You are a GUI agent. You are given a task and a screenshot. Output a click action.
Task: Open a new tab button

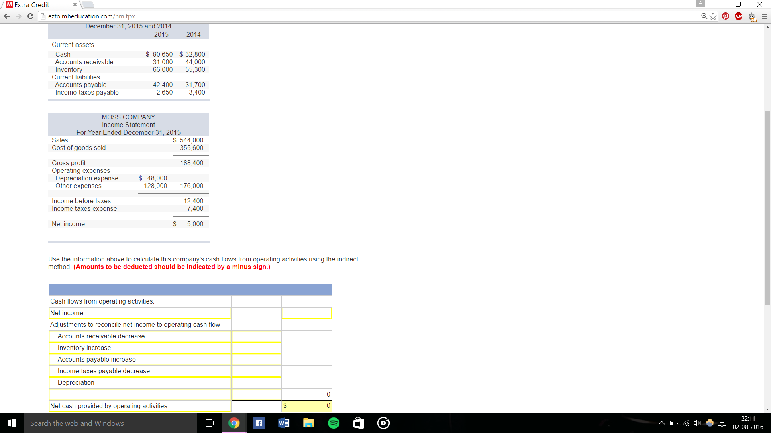(x=88, y=5)
